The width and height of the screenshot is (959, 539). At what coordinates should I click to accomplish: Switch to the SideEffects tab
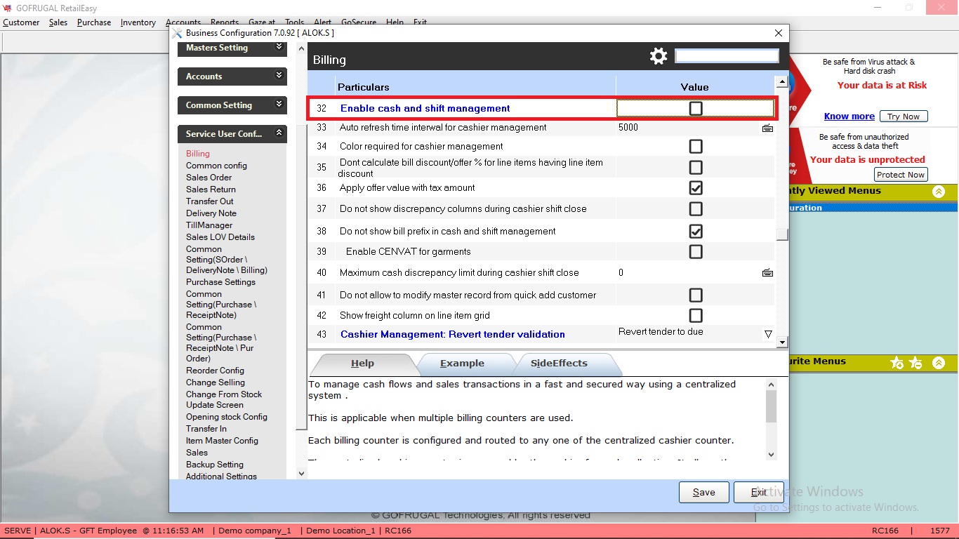click(x=560, y=364)
